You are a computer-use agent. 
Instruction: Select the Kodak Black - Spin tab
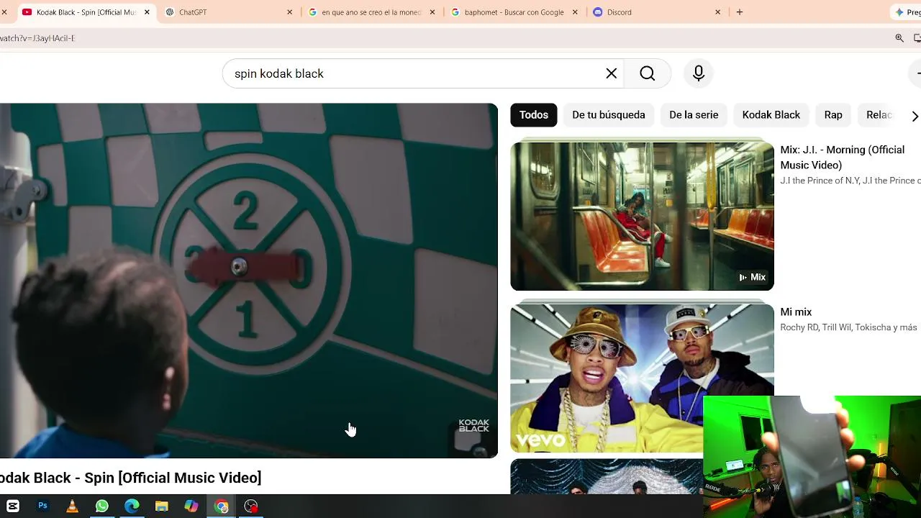tap(85, 12)
